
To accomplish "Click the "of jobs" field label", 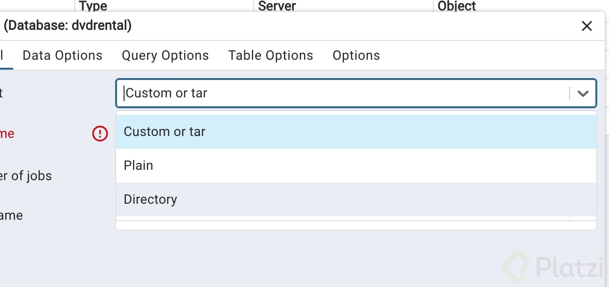I will pos(26,176).
